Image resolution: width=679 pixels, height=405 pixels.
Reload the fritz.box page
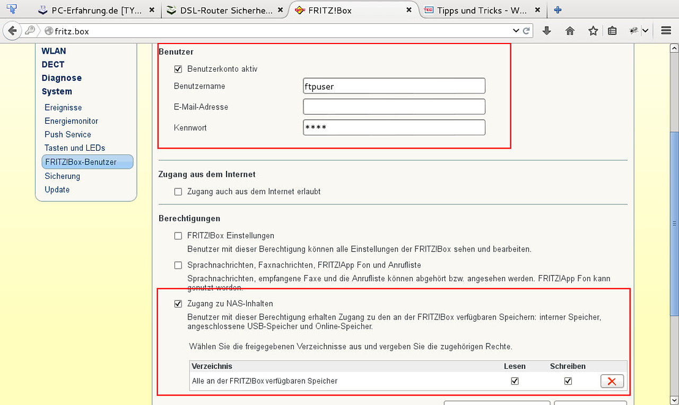[526, 31]
